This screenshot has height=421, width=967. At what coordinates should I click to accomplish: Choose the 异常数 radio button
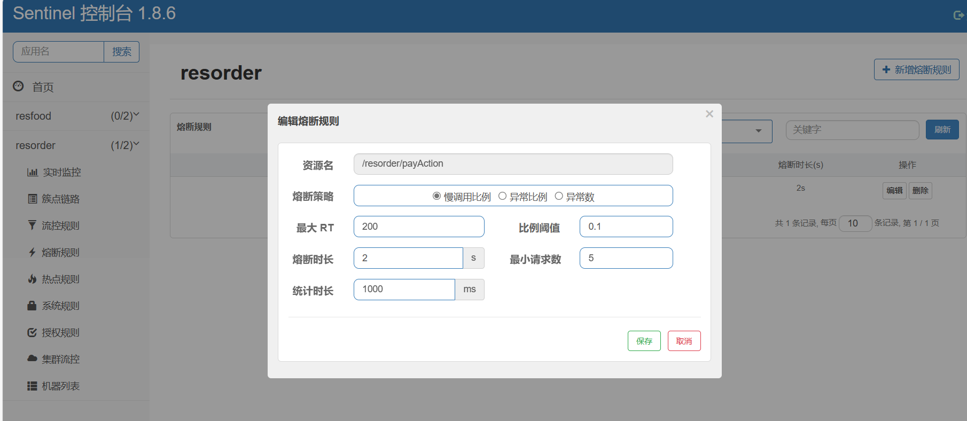pos(559,196)
